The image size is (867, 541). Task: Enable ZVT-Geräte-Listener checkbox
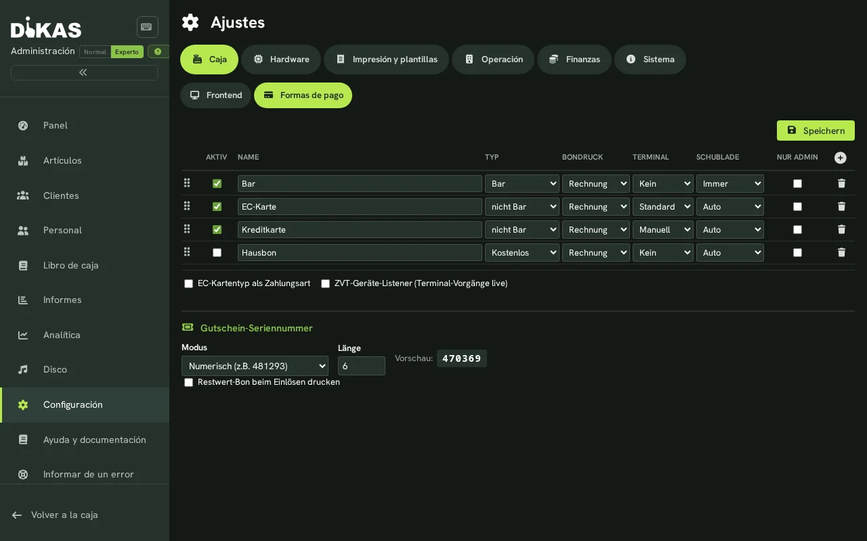point(325,283)
